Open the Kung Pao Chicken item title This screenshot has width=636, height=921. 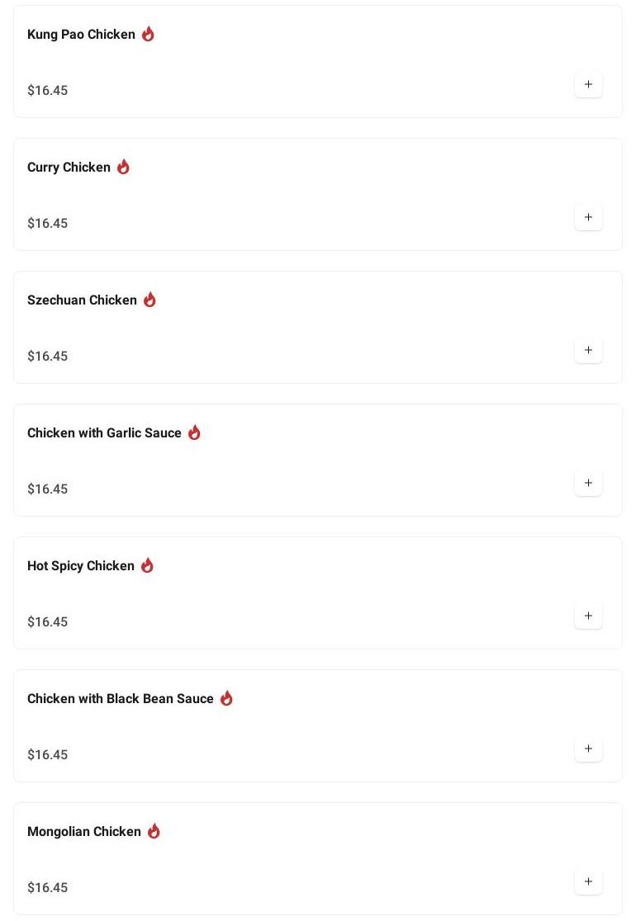click(x=81, y=35)
